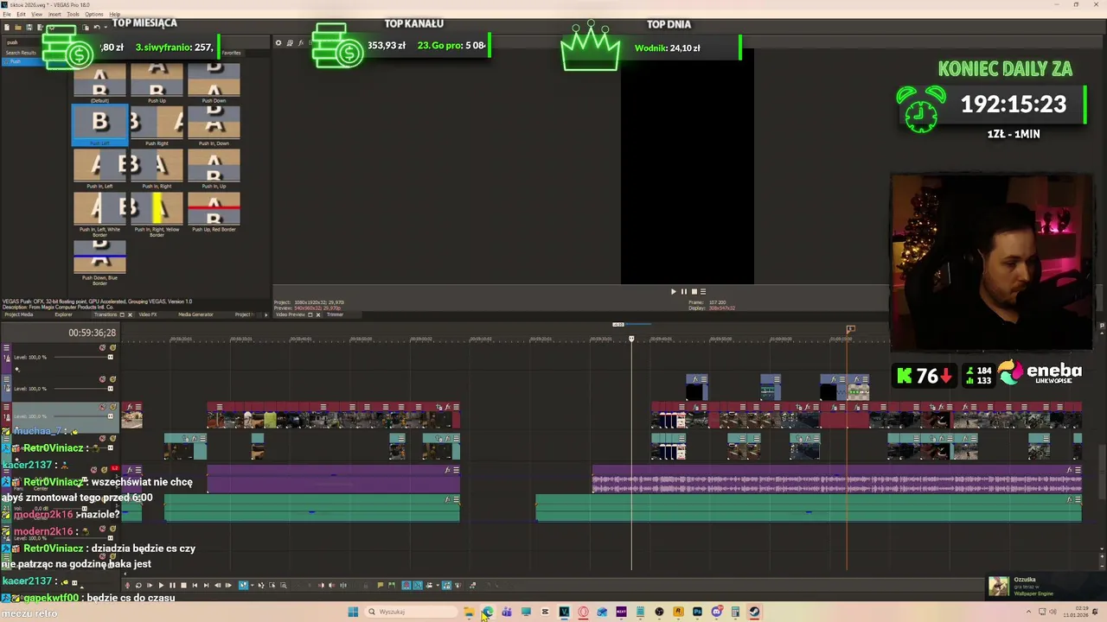The width and height of the screenshot is (1107, 622).
Task: Switch to the Project Media tab
Action: pos(19,314)
